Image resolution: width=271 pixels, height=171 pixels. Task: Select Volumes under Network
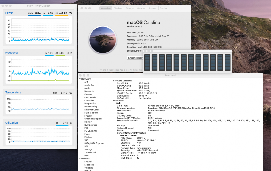pos(89,168)
